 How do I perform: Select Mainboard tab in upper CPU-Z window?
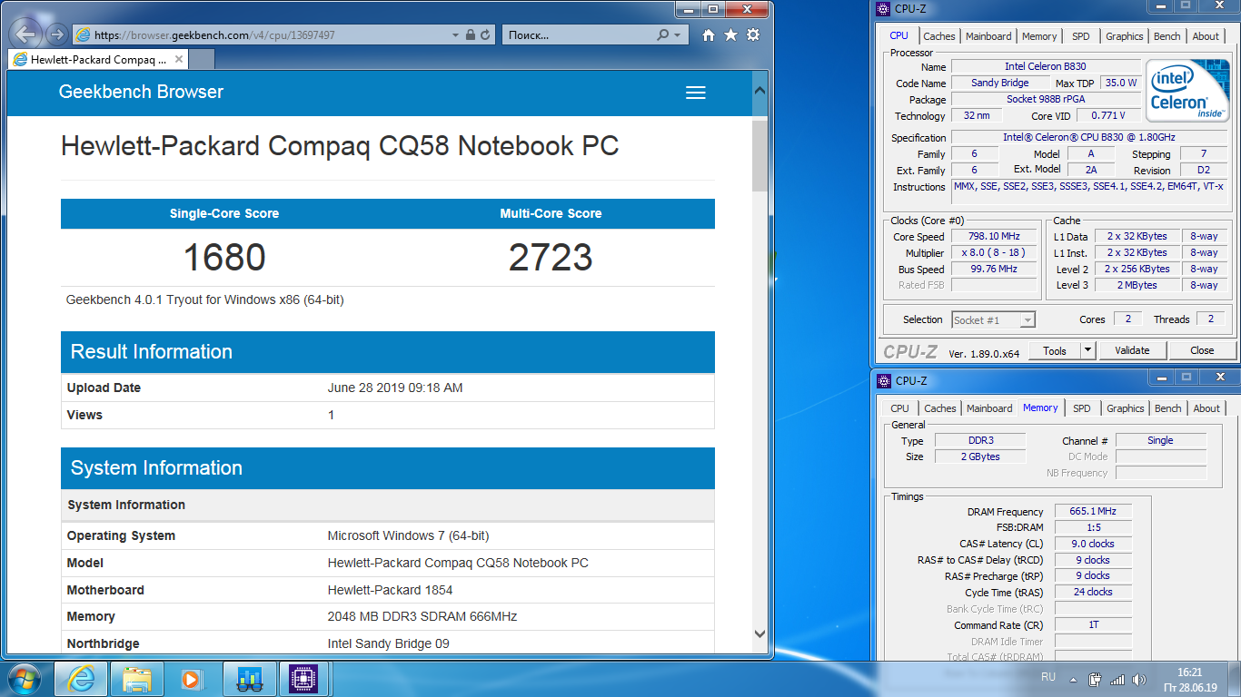coord(988,36)
